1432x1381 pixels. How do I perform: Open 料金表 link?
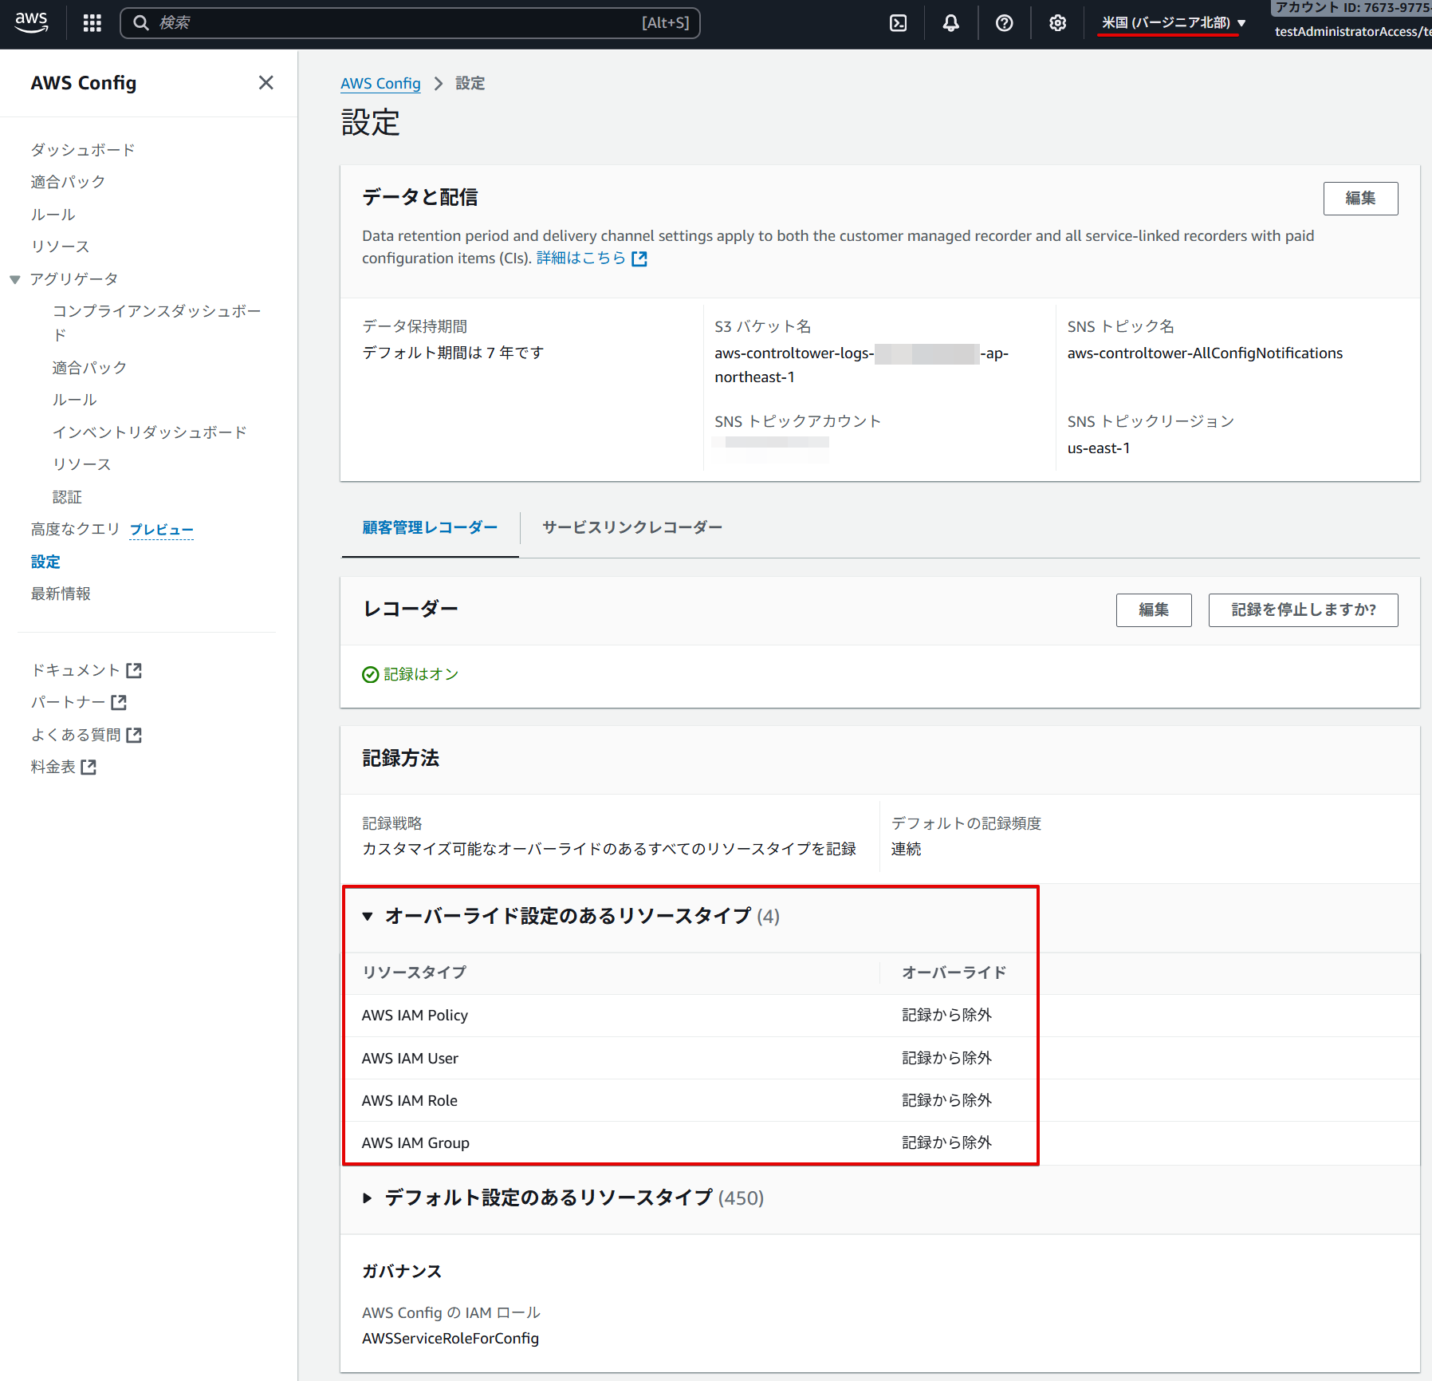[53, 767]
